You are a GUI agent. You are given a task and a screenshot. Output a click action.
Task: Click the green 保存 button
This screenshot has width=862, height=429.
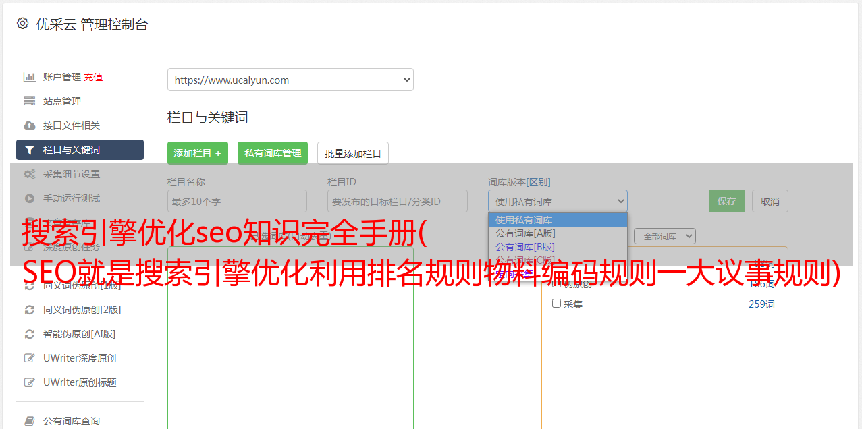pyautogui.click(x=727, y=201)
